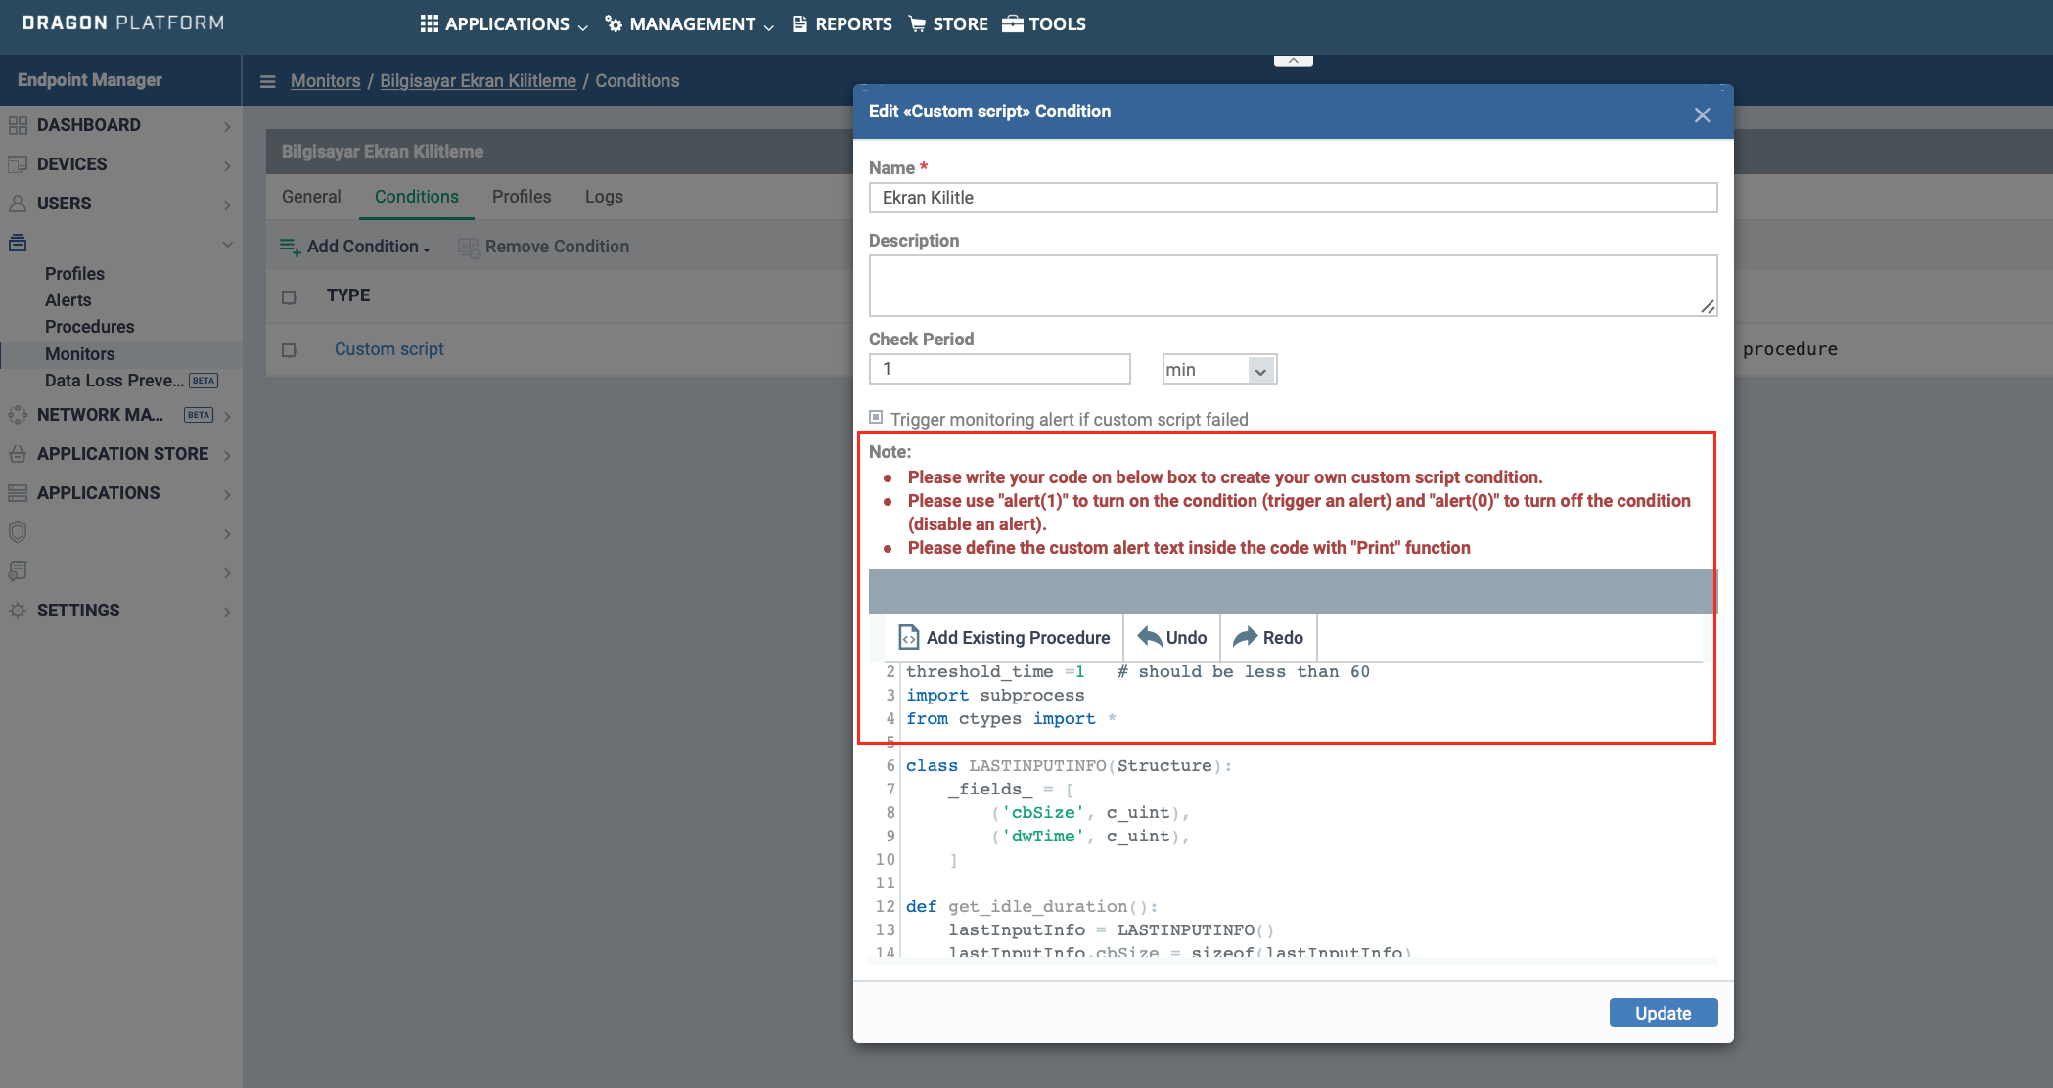Open the MANAGEMENT top menu
The width and height of the screenshot is (2053, 1088).
[x=690, y=23]
